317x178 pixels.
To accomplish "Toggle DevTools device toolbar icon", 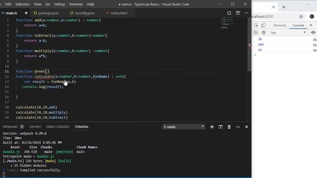I will tap(263, 25).
